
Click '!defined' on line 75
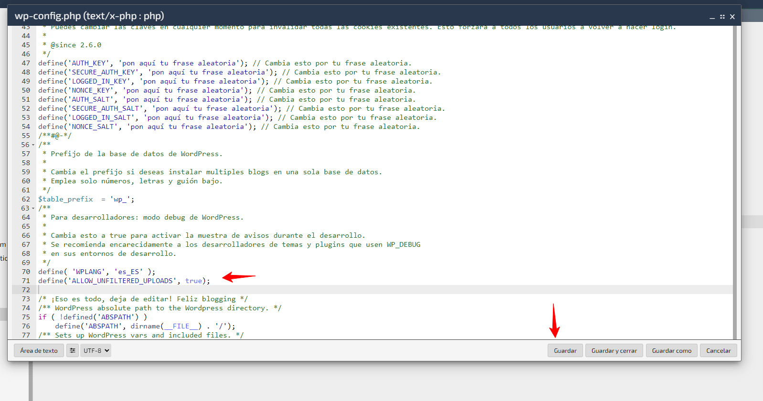point(76,317)
